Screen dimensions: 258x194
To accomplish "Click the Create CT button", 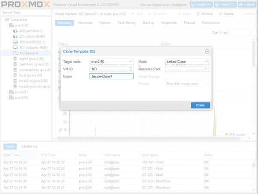I will click(x=225, y=4).
